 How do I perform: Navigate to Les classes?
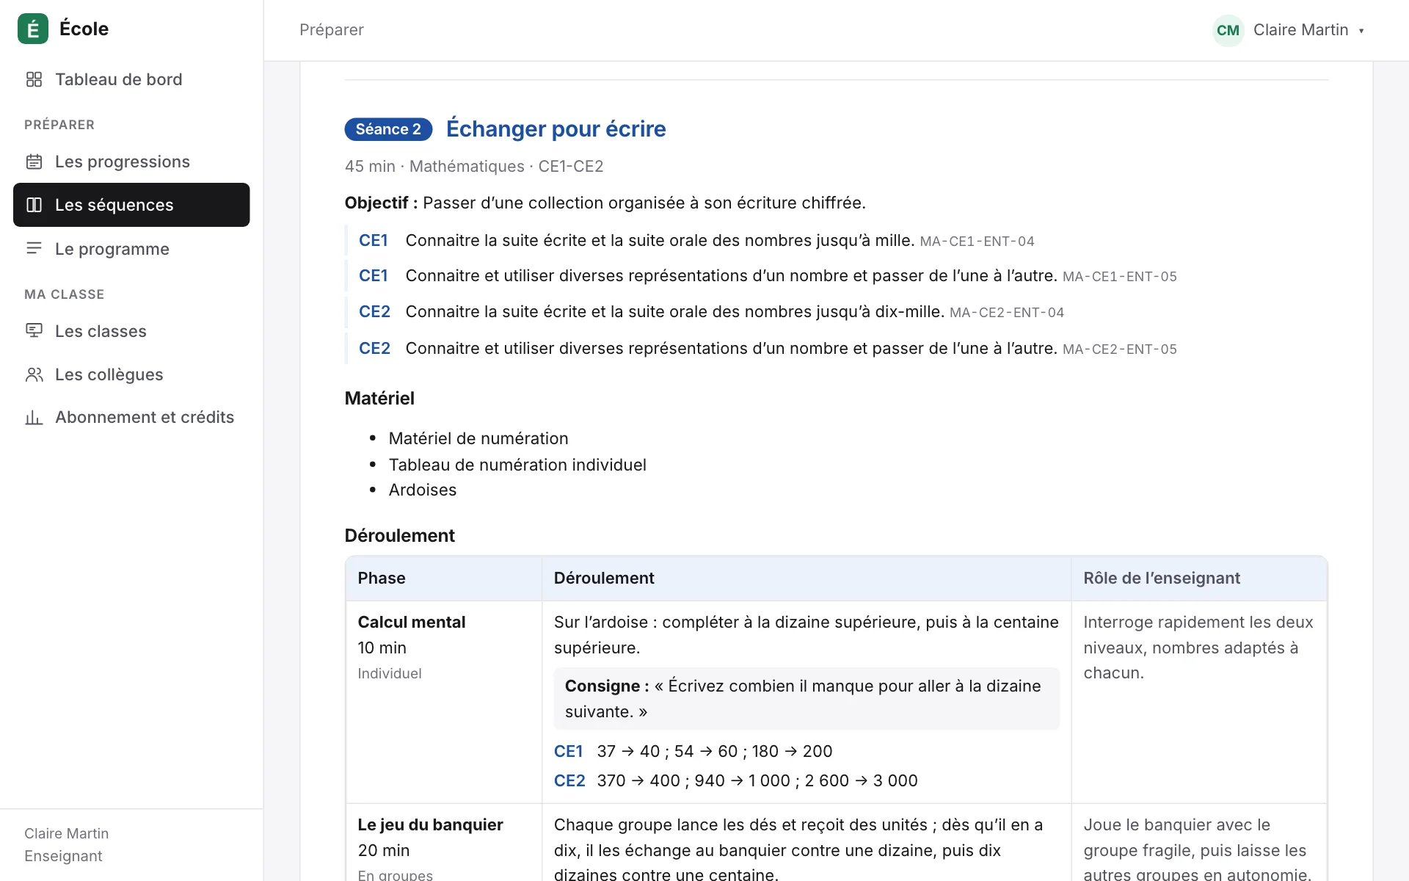pyautogui.click(x=131, y=331)
